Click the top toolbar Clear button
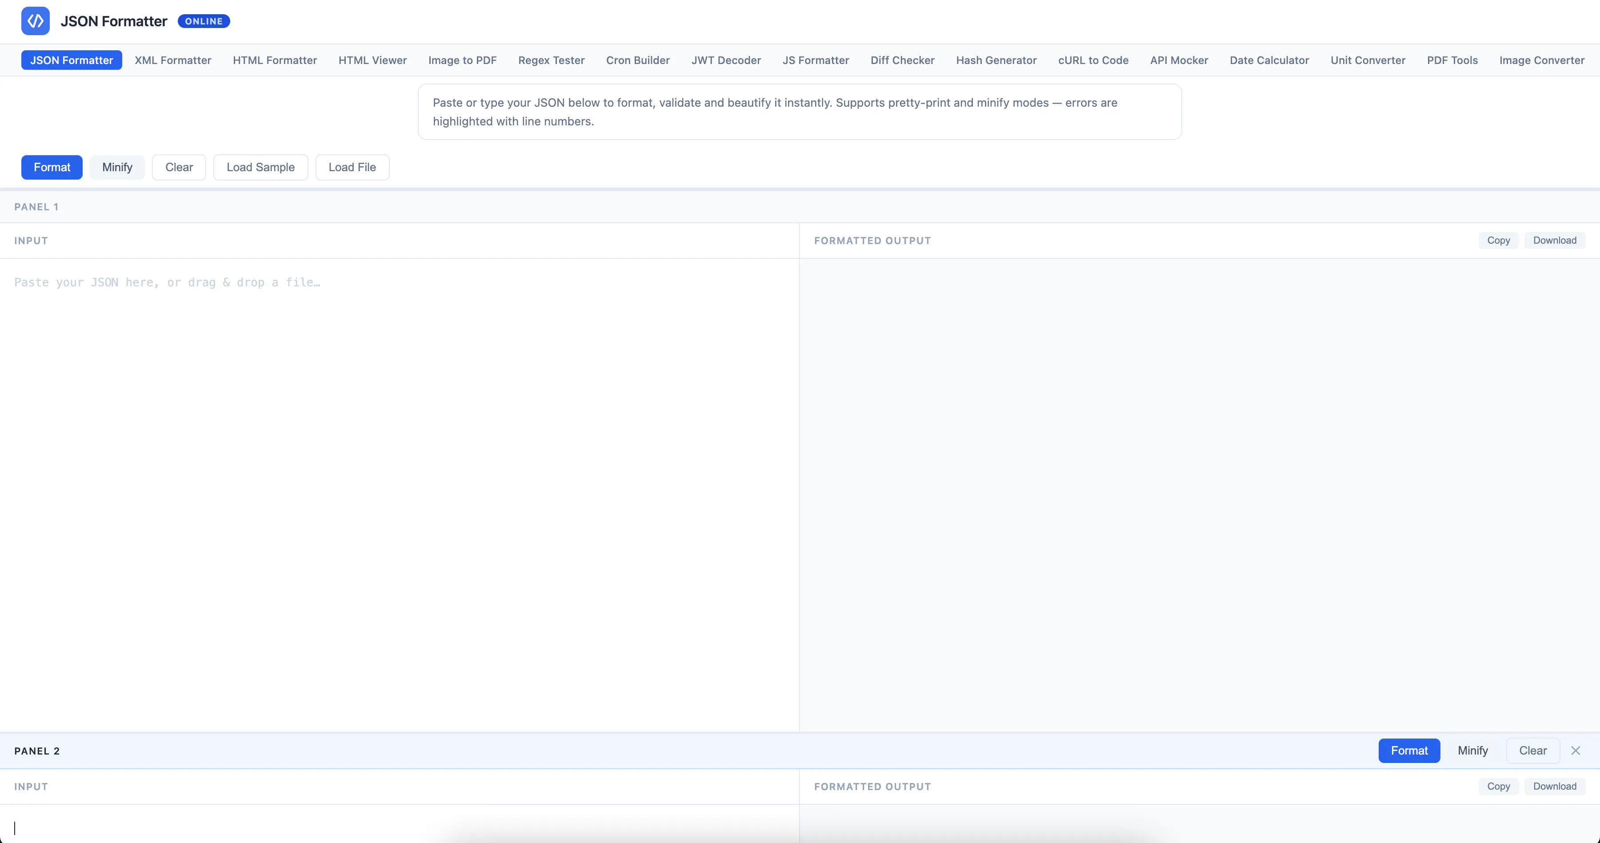This screenshot has height=843, width=1600. pyautogui.click(x=179, y=167)
